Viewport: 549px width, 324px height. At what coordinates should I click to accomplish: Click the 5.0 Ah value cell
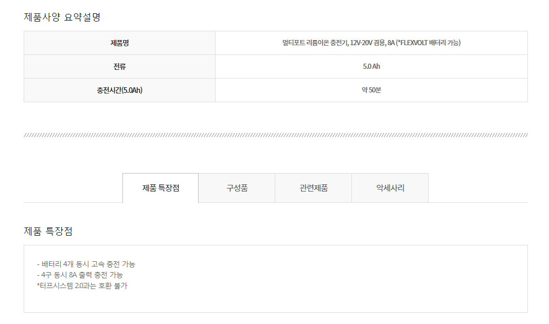pos(371,66)
